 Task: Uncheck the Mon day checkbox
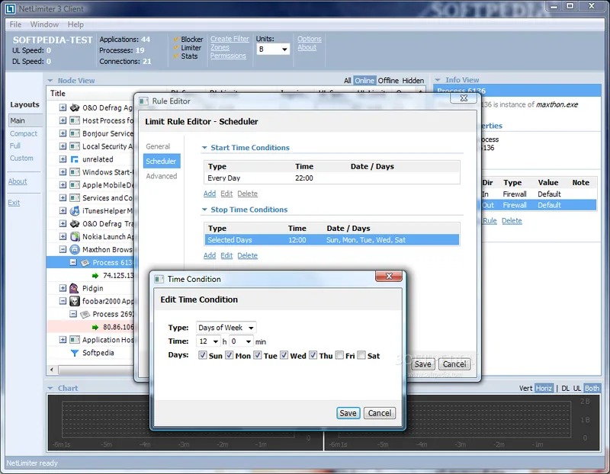pyautogui.click(x=230, y=355)
